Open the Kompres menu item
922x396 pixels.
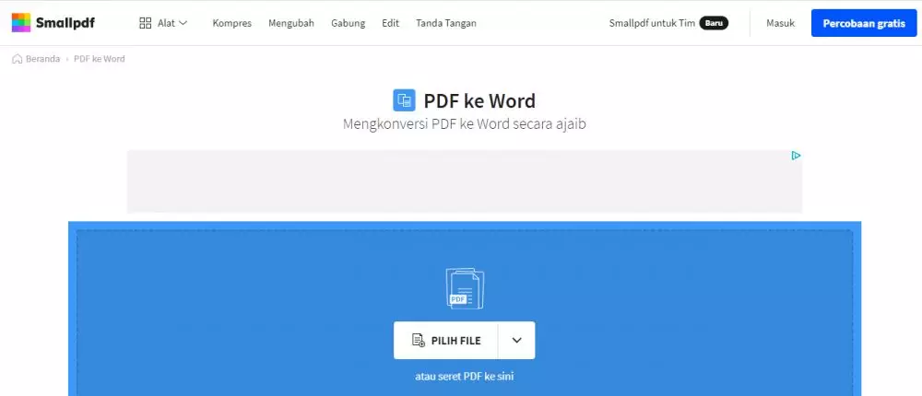coord(231,23)
